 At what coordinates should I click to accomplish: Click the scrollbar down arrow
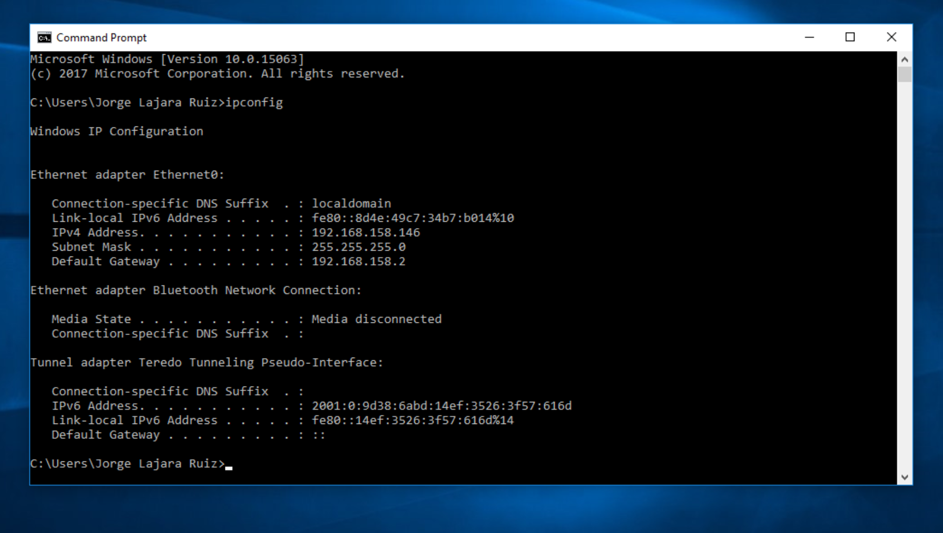(905, 478)
